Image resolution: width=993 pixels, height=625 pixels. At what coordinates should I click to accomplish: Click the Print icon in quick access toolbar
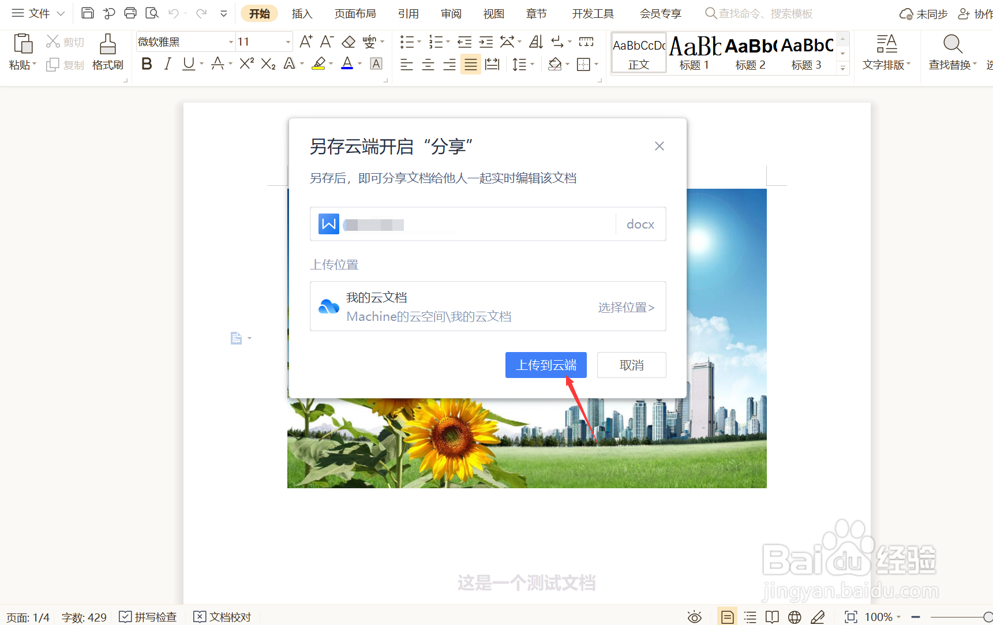pyautogui.click(x=130, y=13)
